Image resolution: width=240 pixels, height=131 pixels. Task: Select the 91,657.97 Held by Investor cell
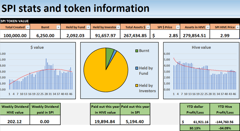[105, 34]
